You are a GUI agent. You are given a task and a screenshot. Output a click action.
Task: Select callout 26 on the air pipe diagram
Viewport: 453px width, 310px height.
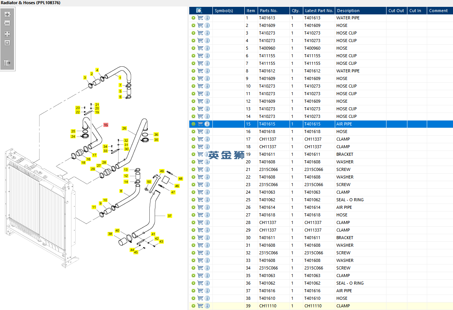coord(124,128)
